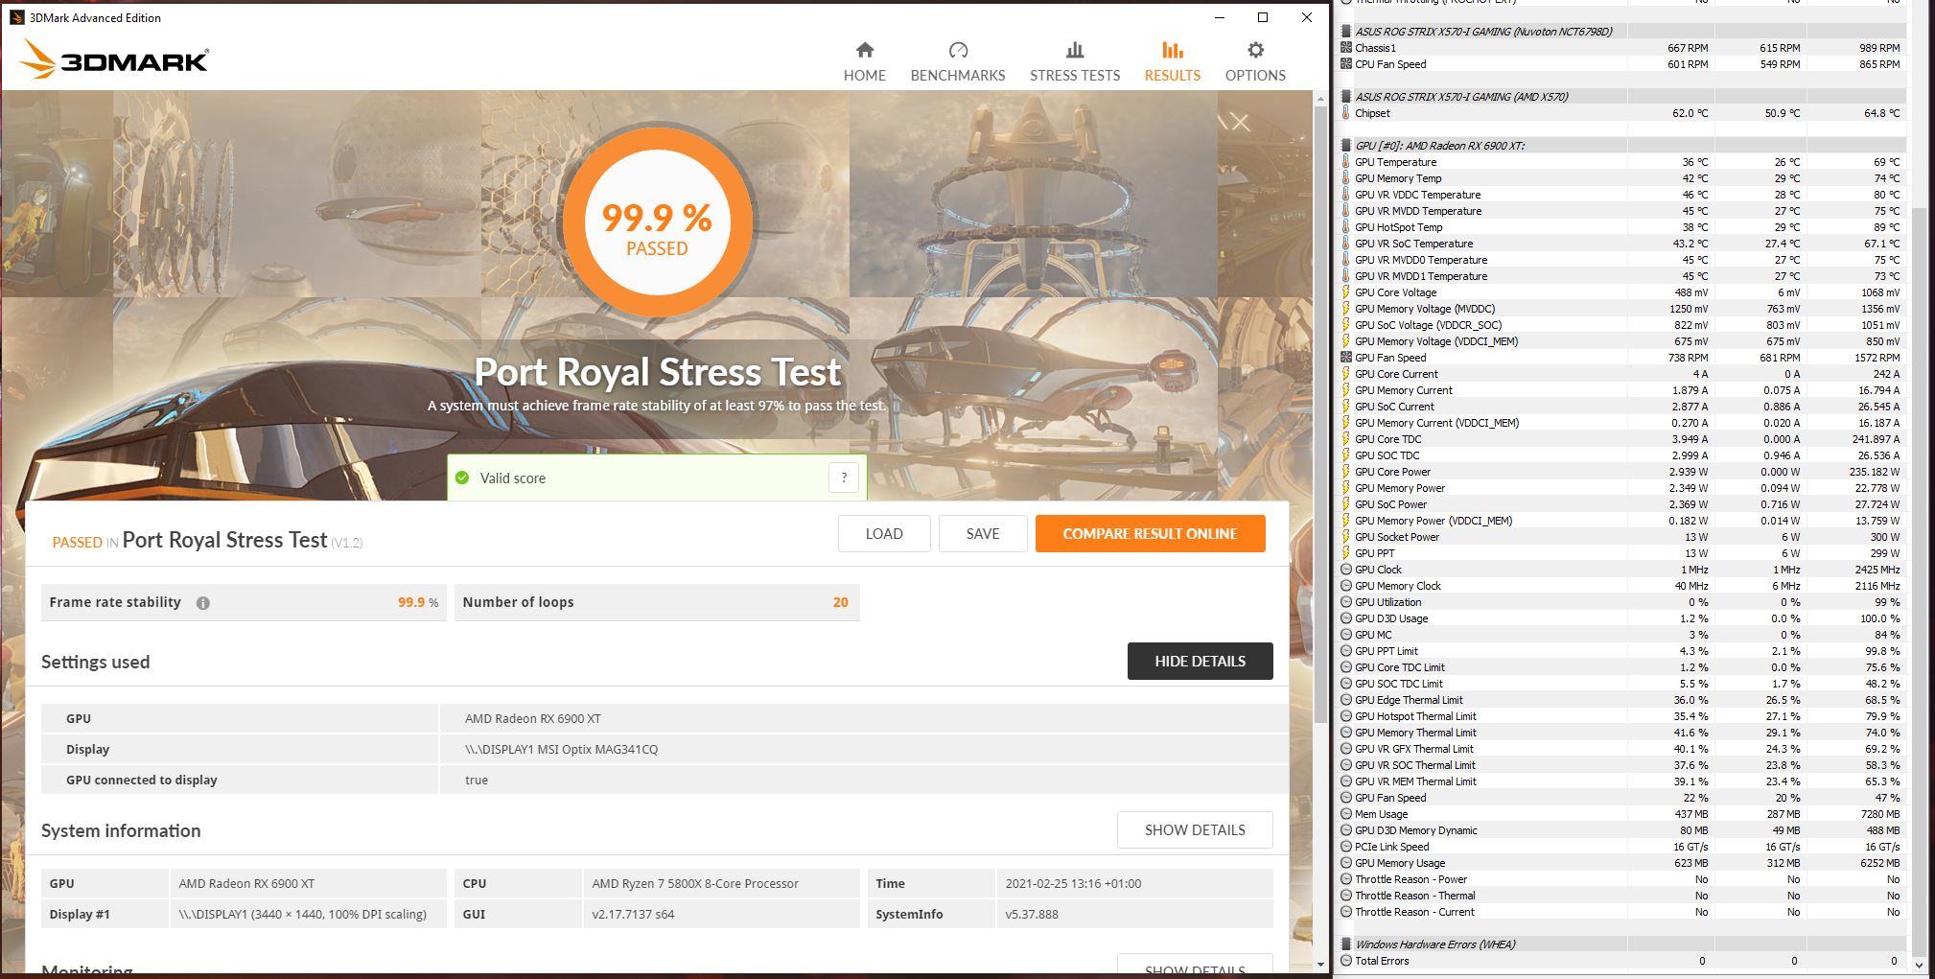Click the Mem Usage circle icon

pos(1346,814)
